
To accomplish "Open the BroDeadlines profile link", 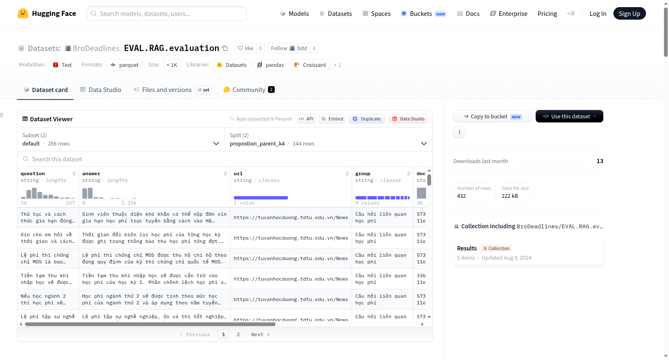I will click(x=96, y=48).
